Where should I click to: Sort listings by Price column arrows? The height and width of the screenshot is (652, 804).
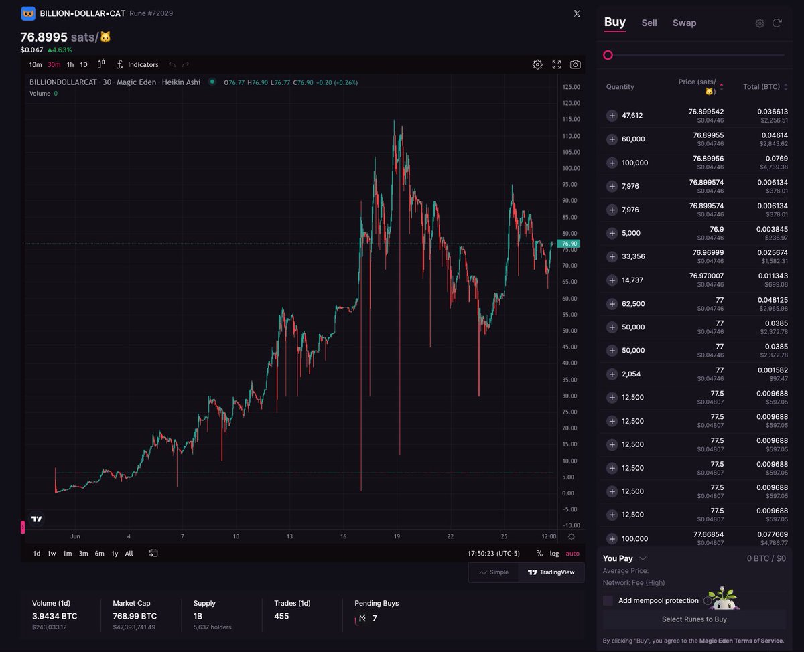(x=721, y=86)
